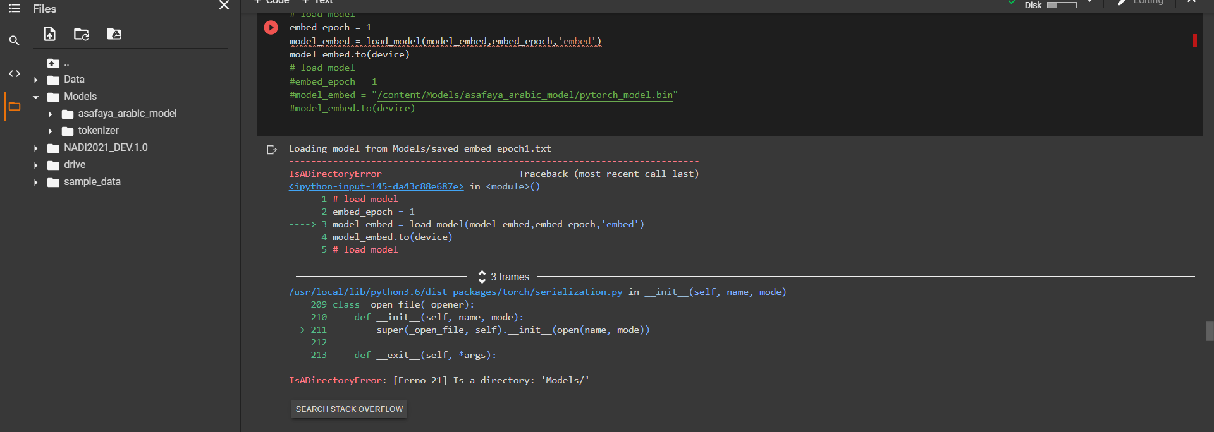Viewport: 1214px width, 432px height.
Task: Click Search Stack Overflow button
Action: point(349,409)
